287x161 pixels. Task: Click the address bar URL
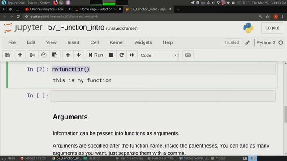click(x=64, y=17)
